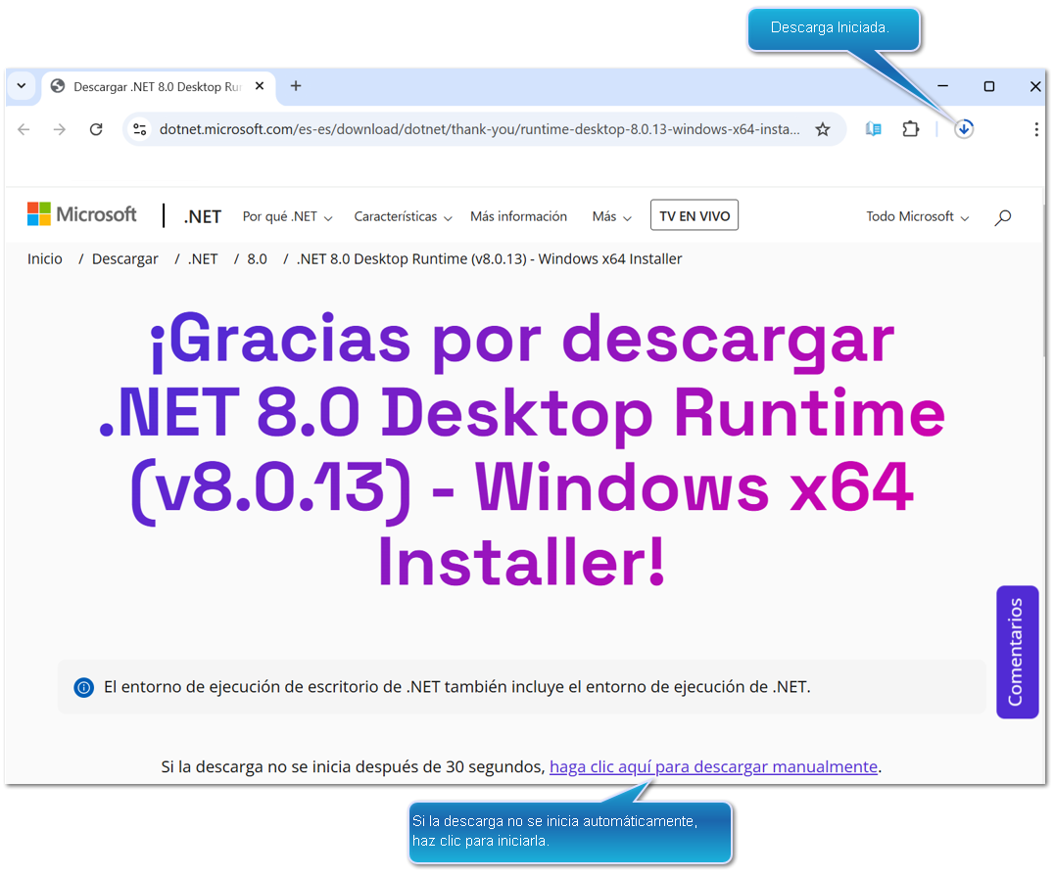Open the Chrome extensions puzzle icon

(x=910, y=128)
